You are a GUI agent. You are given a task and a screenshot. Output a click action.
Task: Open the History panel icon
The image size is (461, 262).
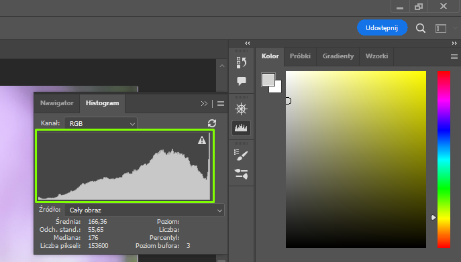(242, 62)
